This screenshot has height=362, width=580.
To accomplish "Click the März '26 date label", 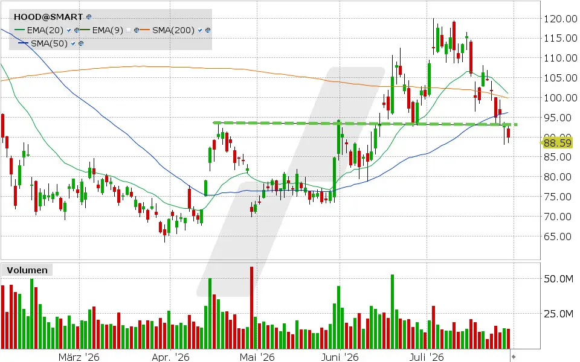I will click(x=79, y=357).
